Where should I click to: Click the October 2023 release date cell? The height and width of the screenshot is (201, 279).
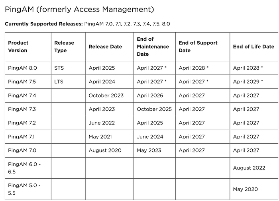click(x=106, y=96)
